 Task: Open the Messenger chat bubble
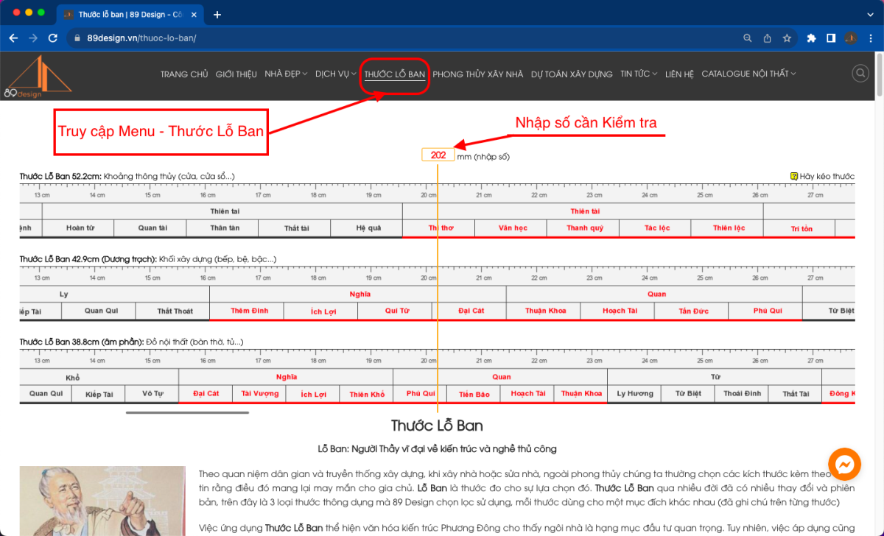pyautogui.click(x=844, y=464)
